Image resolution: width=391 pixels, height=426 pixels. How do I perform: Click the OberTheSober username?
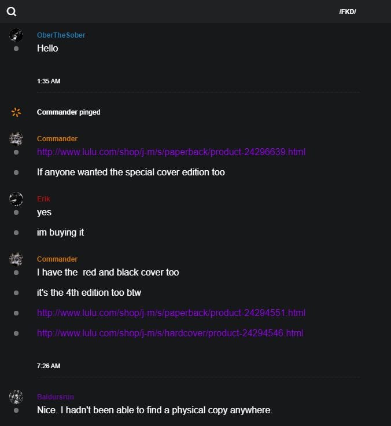[61, 35]
